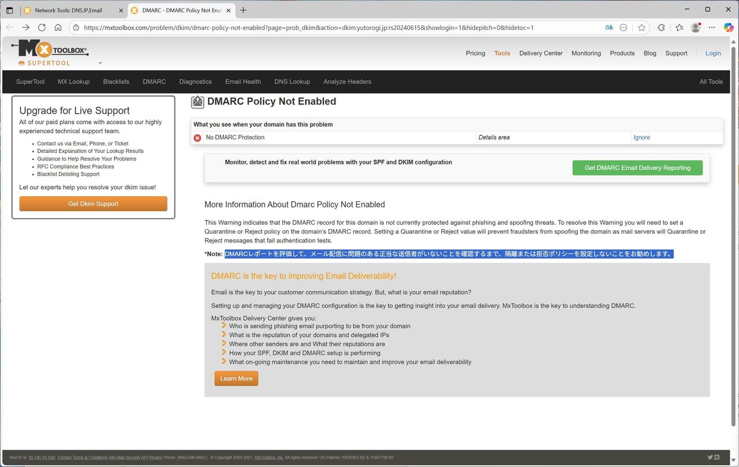Open the Pricing menu item

[x=475, y=53]
